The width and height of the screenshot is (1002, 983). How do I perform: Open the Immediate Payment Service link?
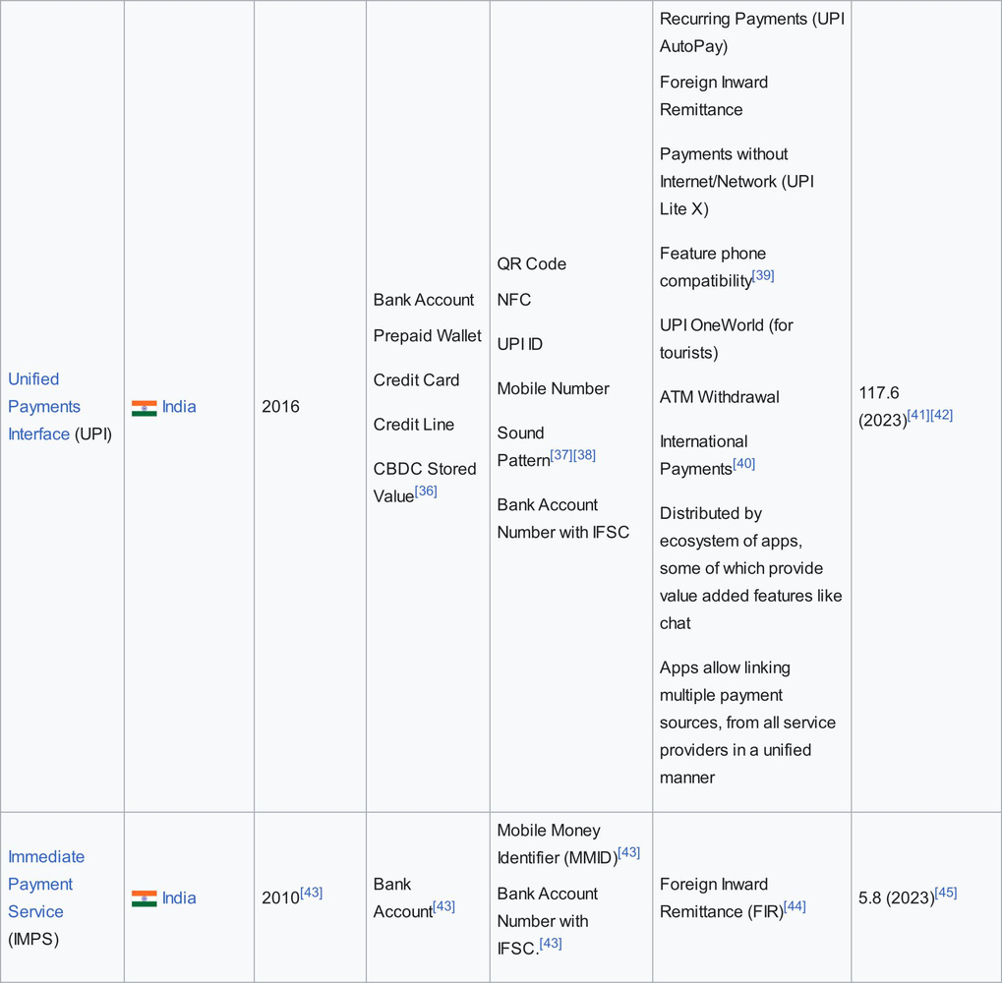pyautogui.click(x=46, y=884)
